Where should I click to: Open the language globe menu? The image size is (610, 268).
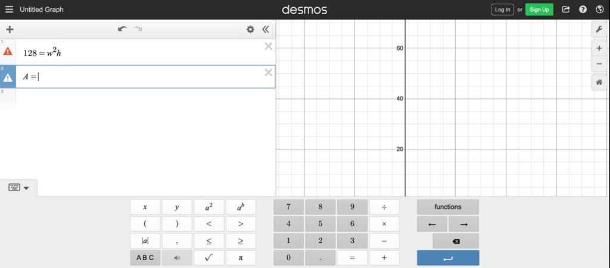click(599, 10)
